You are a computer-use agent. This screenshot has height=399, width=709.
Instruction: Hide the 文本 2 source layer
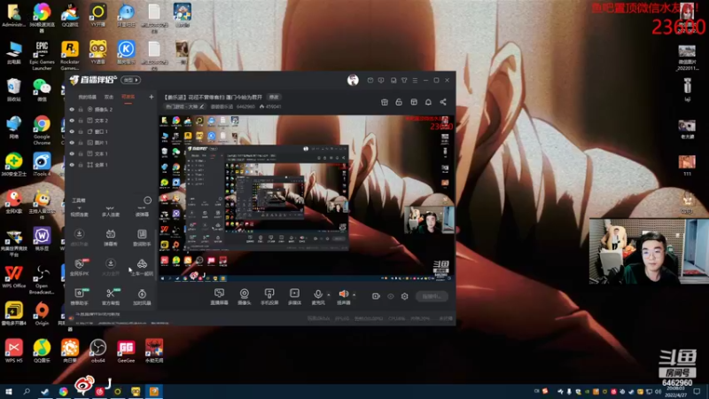click(x=72, y=121)
